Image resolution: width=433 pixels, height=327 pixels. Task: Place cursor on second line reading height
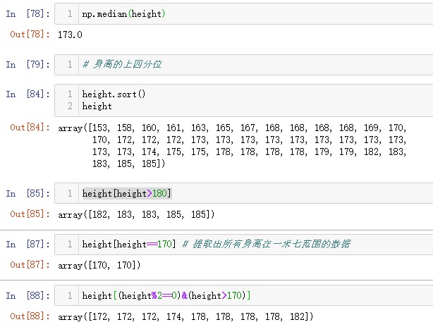[97, 106]
